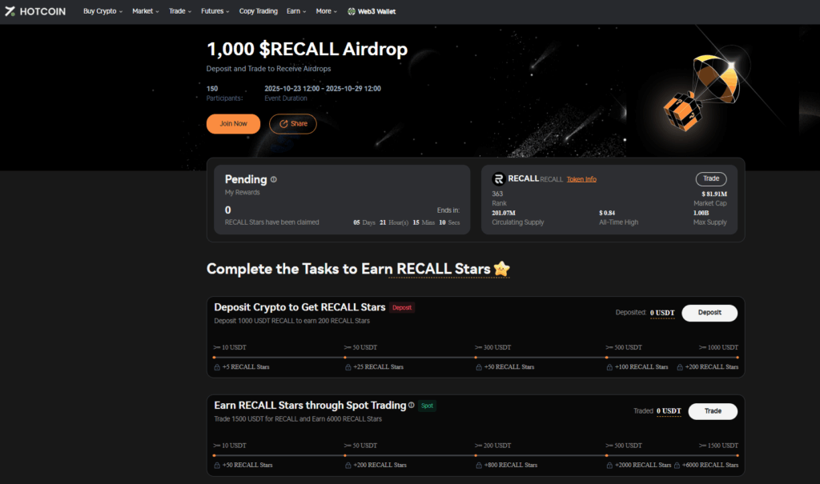Click the star emoji after RECALL Stars heading
The image size is (820, 484).
(x=501, y=269)
